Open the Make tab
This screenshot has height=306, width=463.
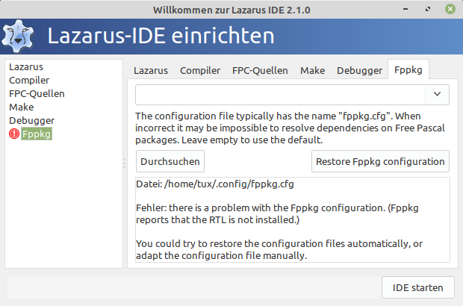coord(312,70)
